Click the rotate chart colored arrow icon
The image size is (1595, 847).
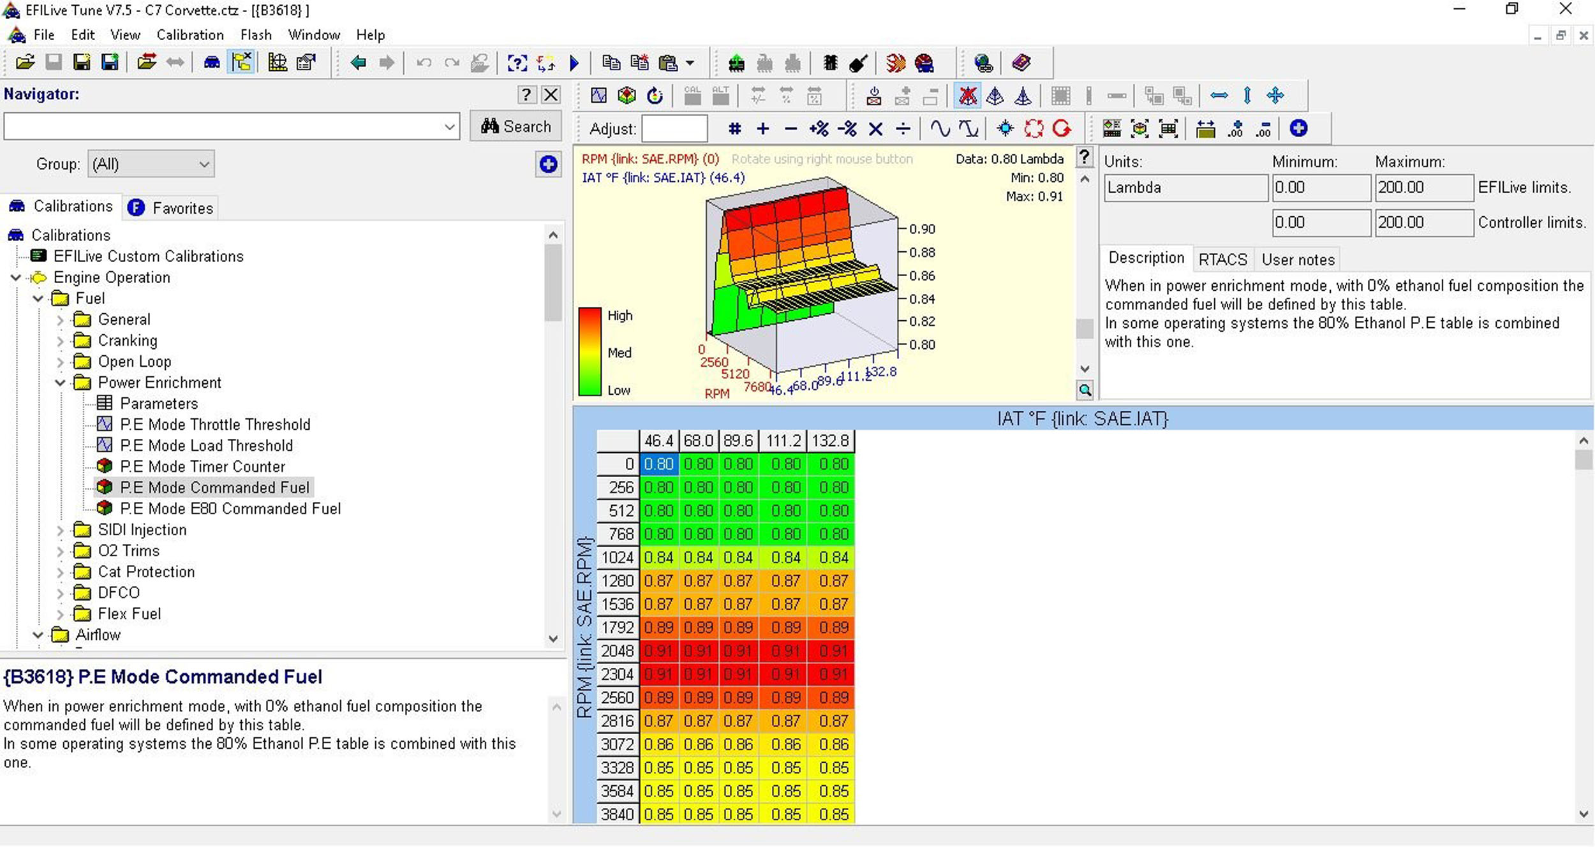[x=655, y=96]
